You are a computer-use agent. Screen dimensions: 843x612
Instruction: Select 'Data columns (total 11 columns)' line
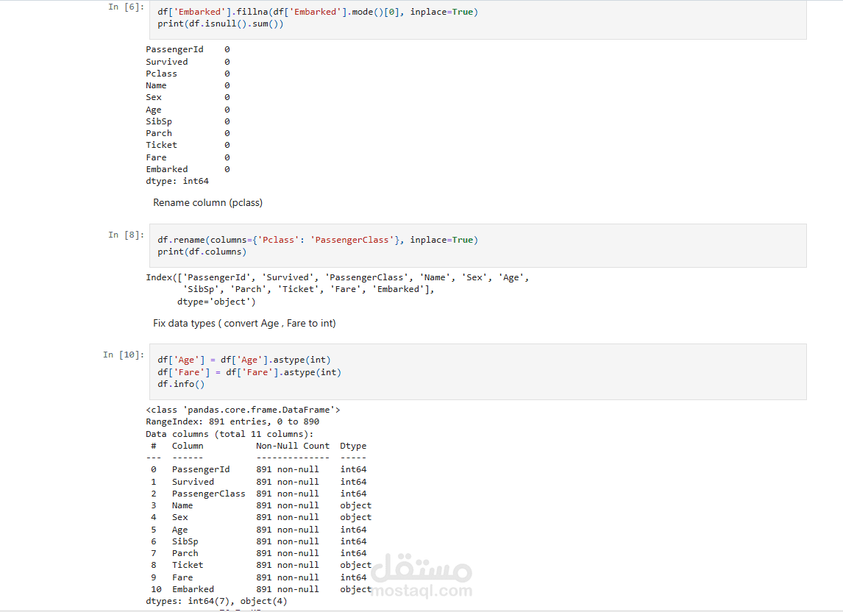[x=230, y=434]
